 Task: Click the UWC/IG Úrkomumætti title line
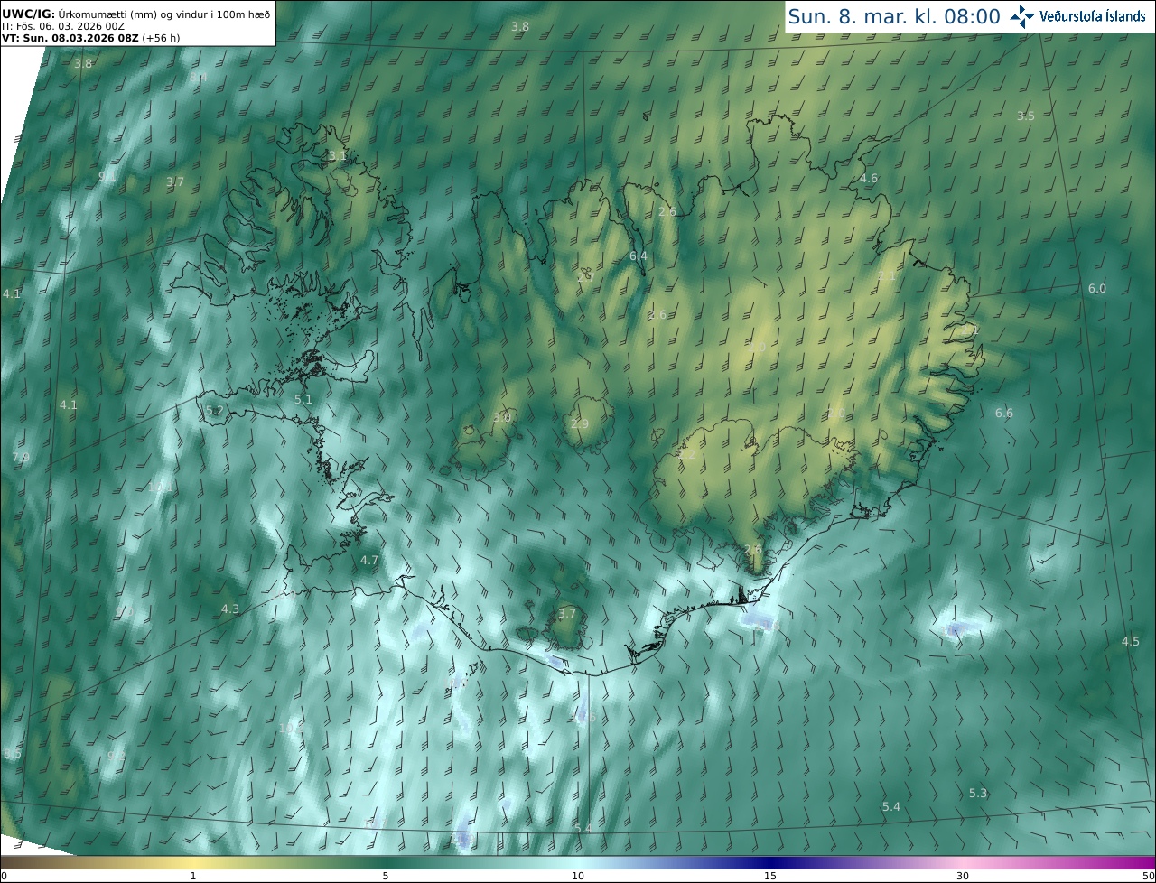[x=135, y=14]
